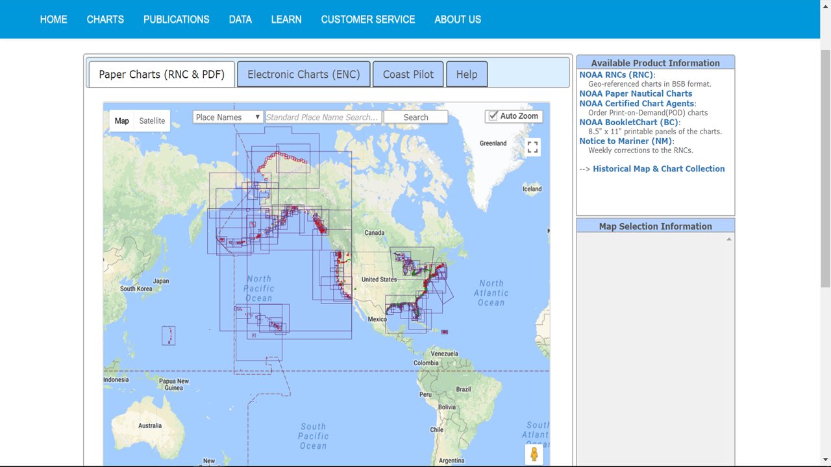Click the Japan label on the map

[161, 281]
